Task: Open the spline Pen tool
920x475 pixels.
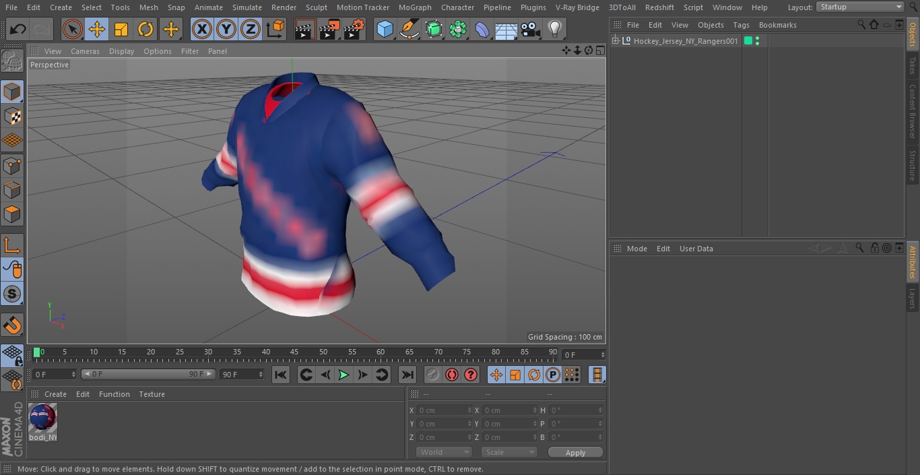Action: click(x=409, y=29)
